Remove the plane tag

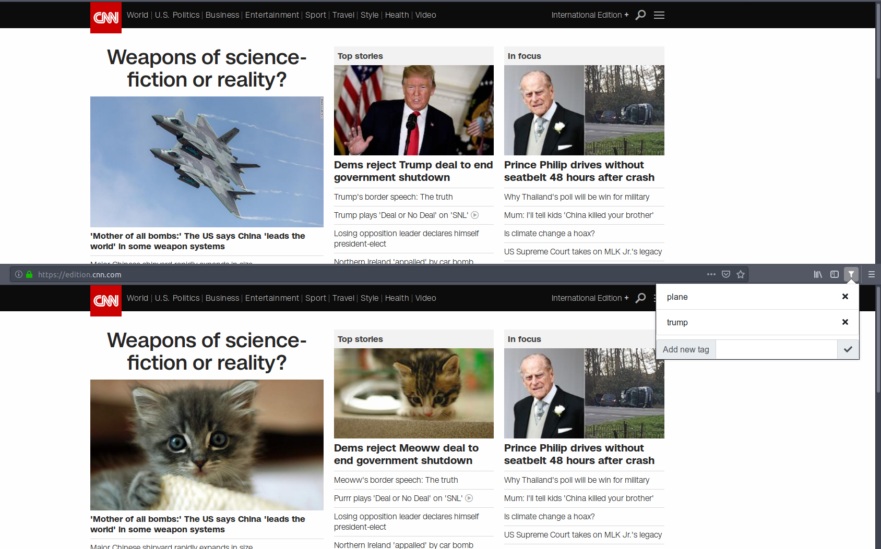(x=845, y=297)
